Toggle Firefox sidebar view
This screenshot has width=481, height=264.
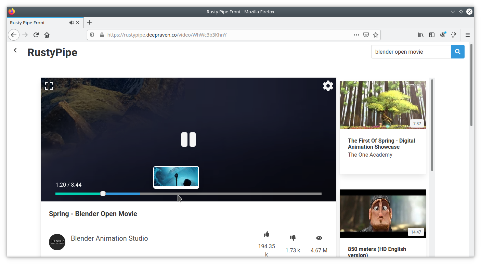432,35
